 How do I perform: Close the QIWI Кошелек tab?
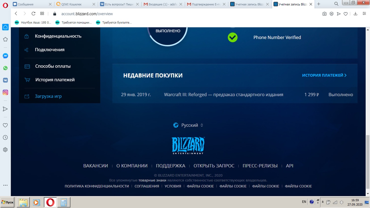(94, 4)
